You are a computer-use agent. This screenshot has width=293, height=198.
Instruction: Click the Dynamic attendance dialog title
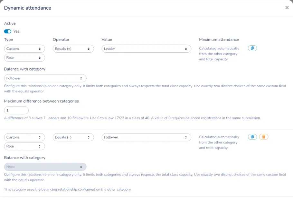(x=28, y=8)
